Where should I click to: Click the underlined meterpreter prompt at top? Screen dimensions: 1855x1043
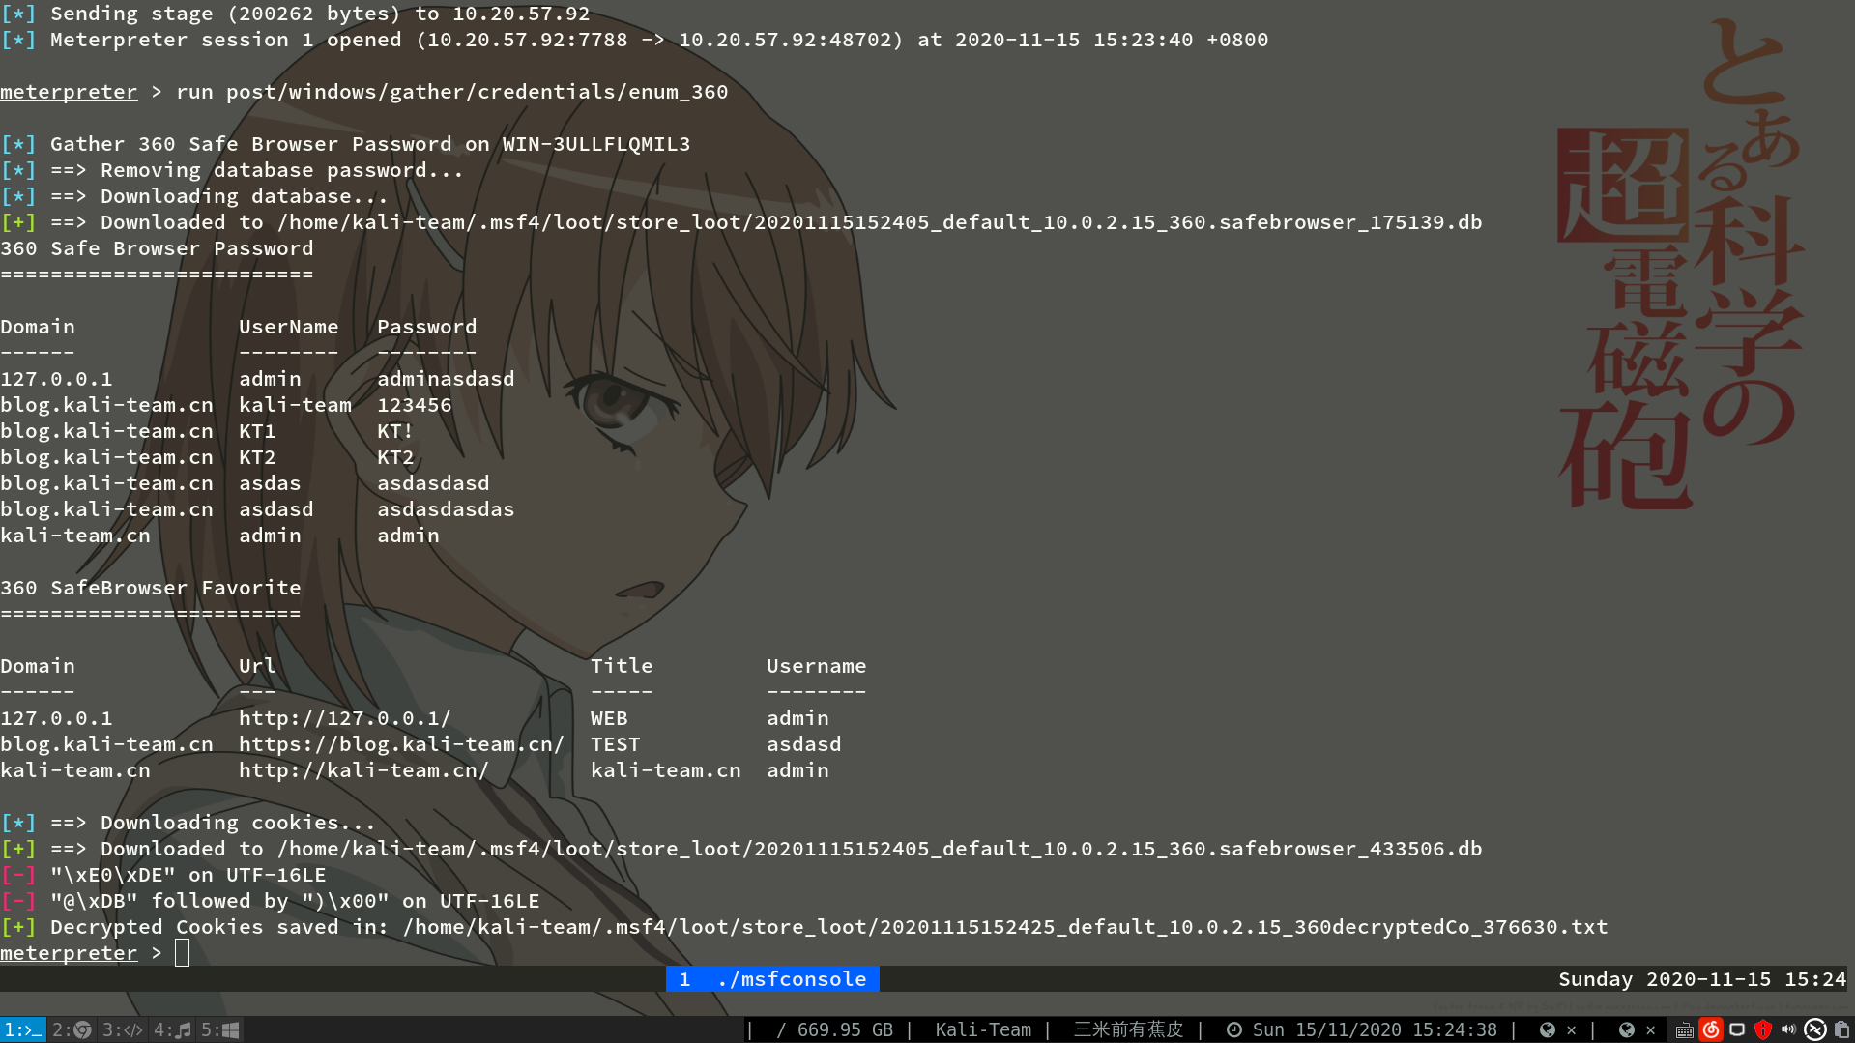pyautogui.click(x=69, y=92)
